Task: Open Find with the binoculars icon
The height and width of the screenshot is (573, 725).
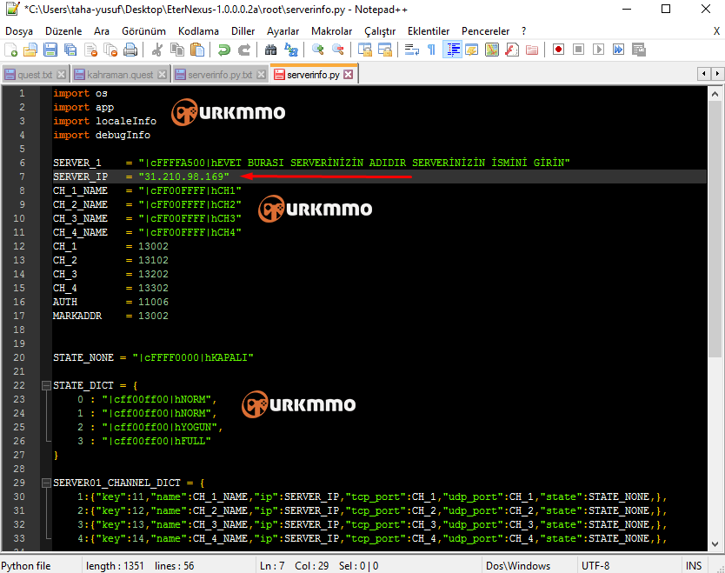Action: tap(270, 50)
